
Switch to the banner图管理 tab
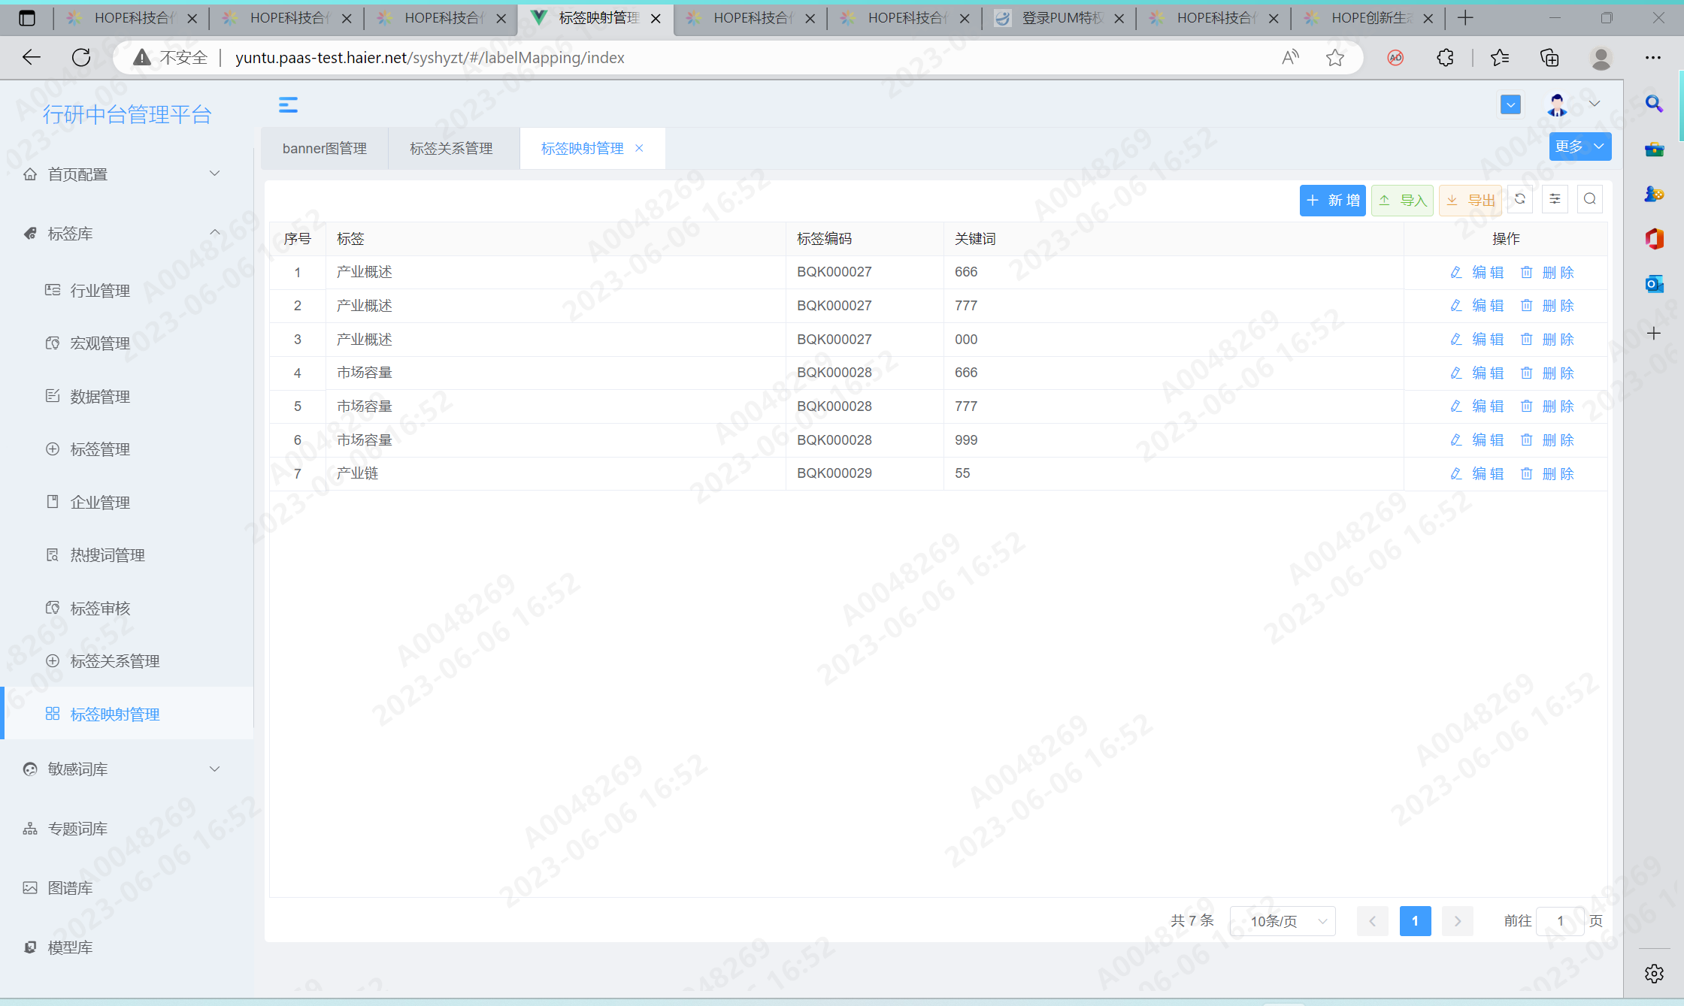[325, 149]
